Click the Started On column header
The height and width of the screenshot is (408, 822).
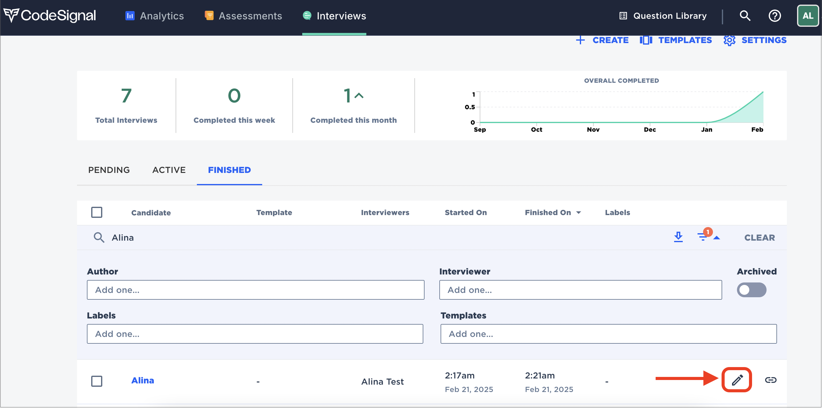pyautogui.click(x=466, y=213)
